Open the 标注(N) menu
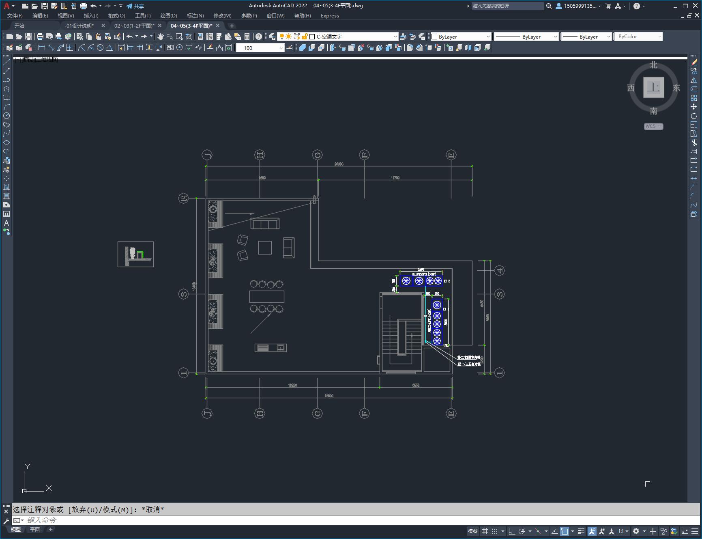Screen dimensions: 702x539 pos(195,16)
